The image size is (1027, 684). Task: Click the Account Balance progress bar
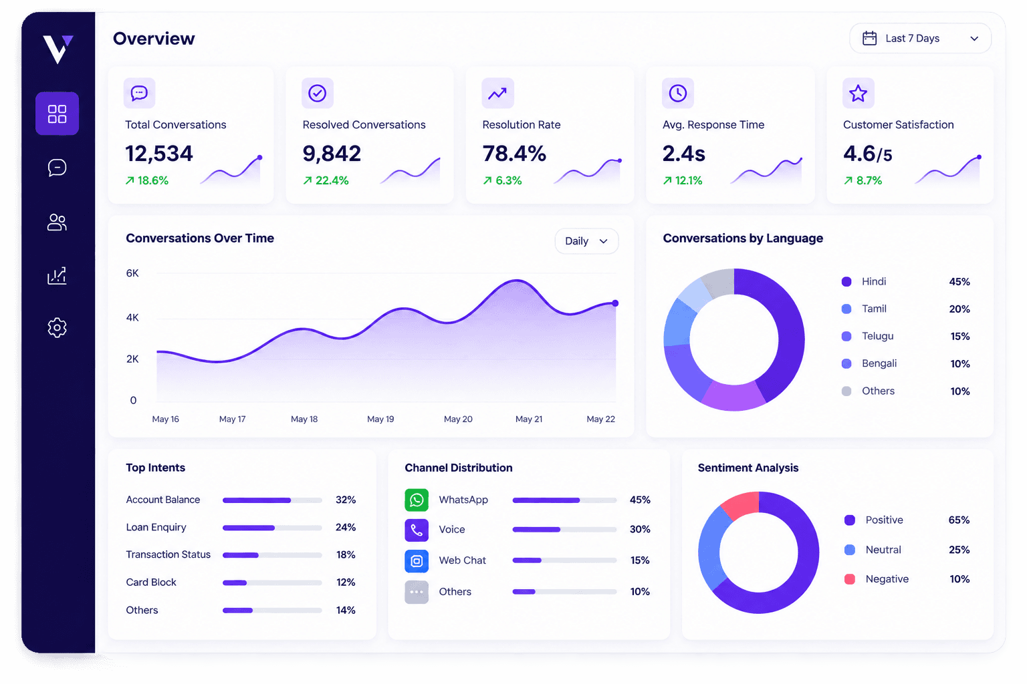coord(272,500)
